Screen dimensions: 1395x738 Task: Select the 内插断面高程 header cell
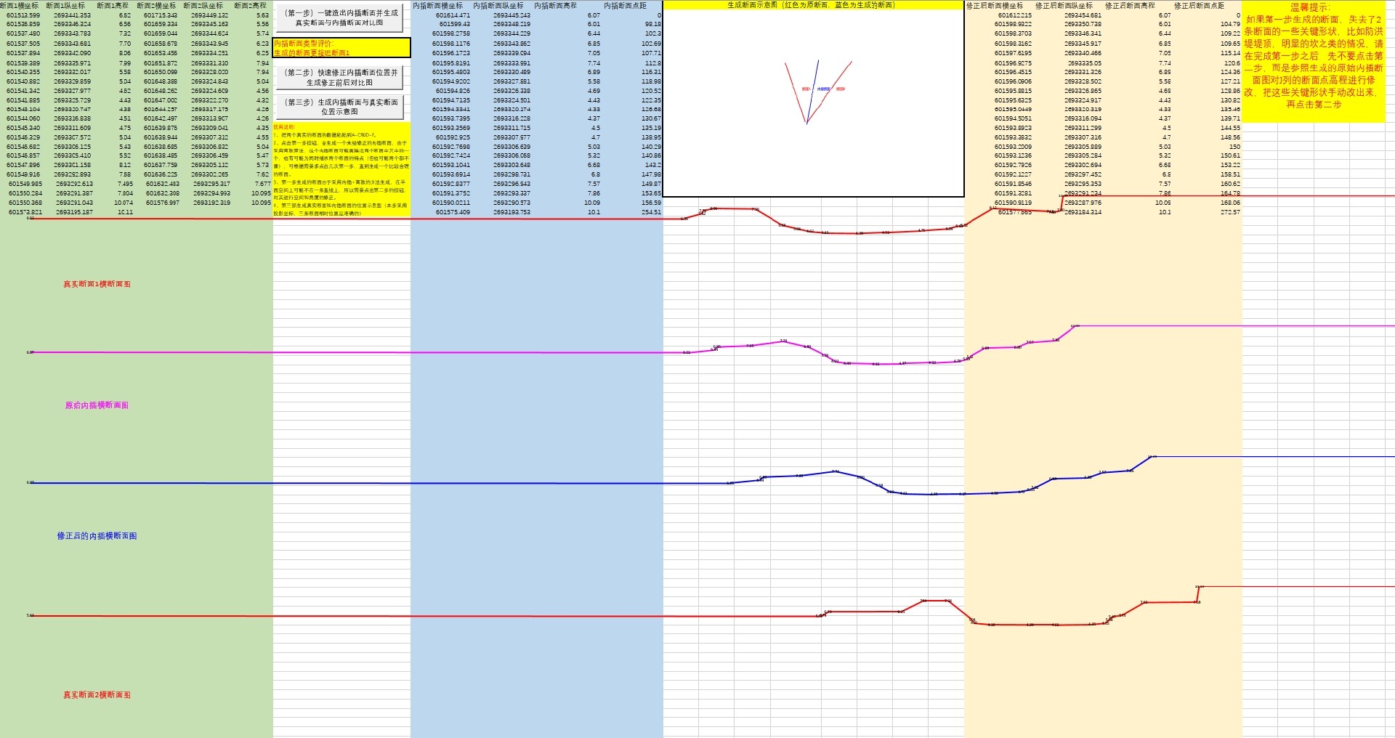click(556, 5)
